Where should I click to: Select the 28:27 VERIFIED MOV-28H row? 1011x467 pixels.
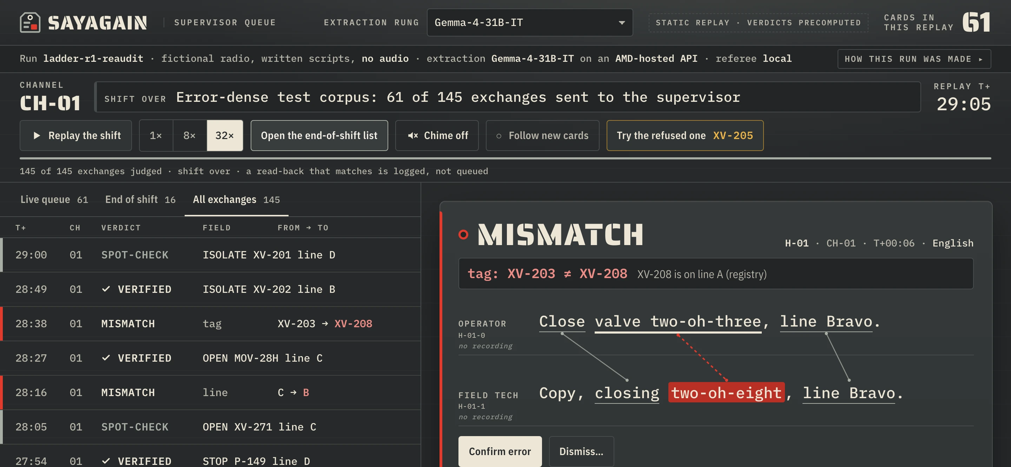210,358
